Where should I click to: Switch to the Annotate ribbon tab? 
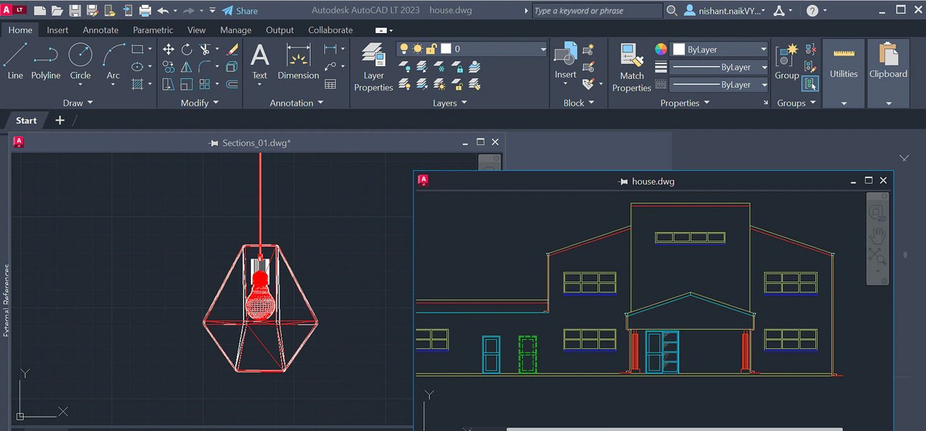pyautogui.click(x=101, y=30)
